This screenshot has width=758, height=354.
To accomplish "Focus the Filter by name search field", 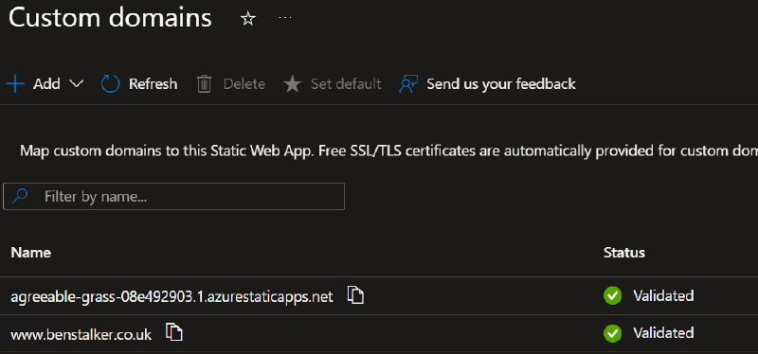I will 174,196.
